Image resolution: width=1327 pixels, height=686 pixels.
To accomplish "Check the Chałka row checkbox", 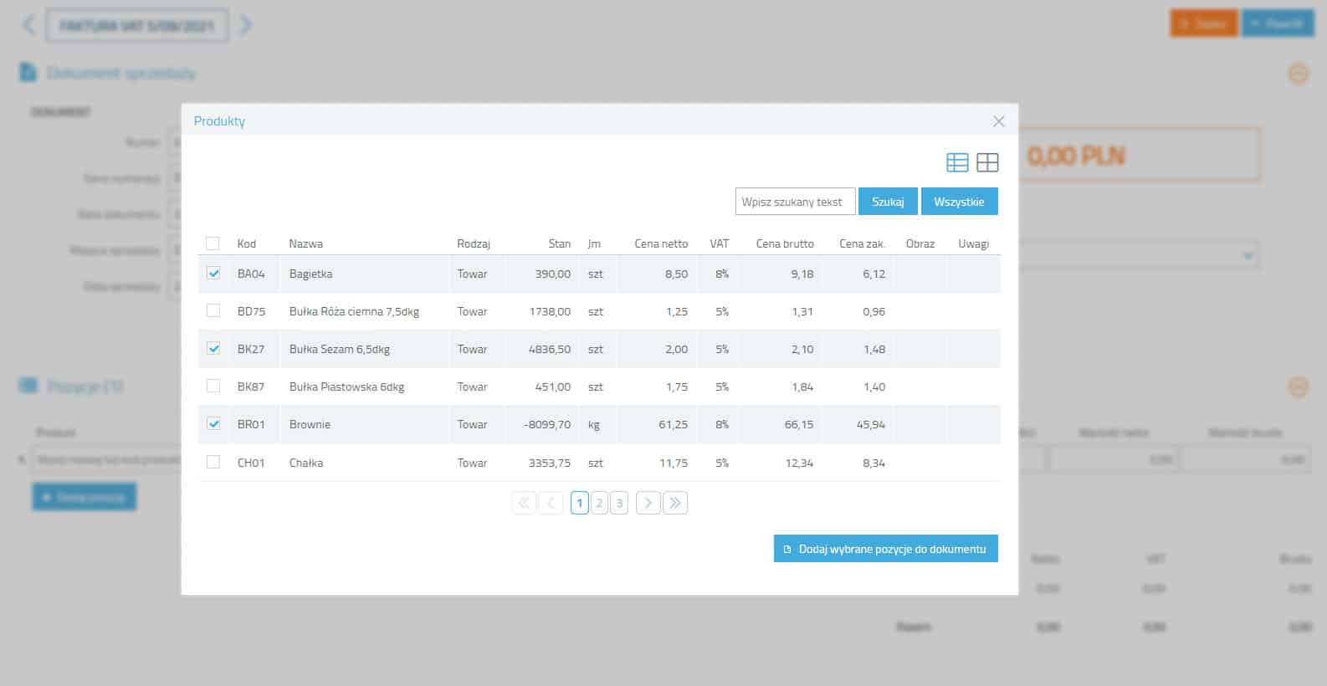I will (x=213, y=462).
